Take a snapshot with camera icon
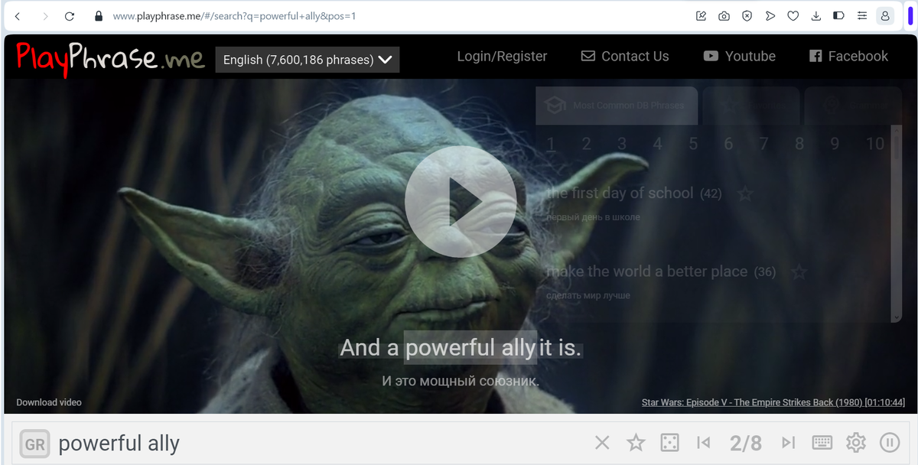 (724, 16)
